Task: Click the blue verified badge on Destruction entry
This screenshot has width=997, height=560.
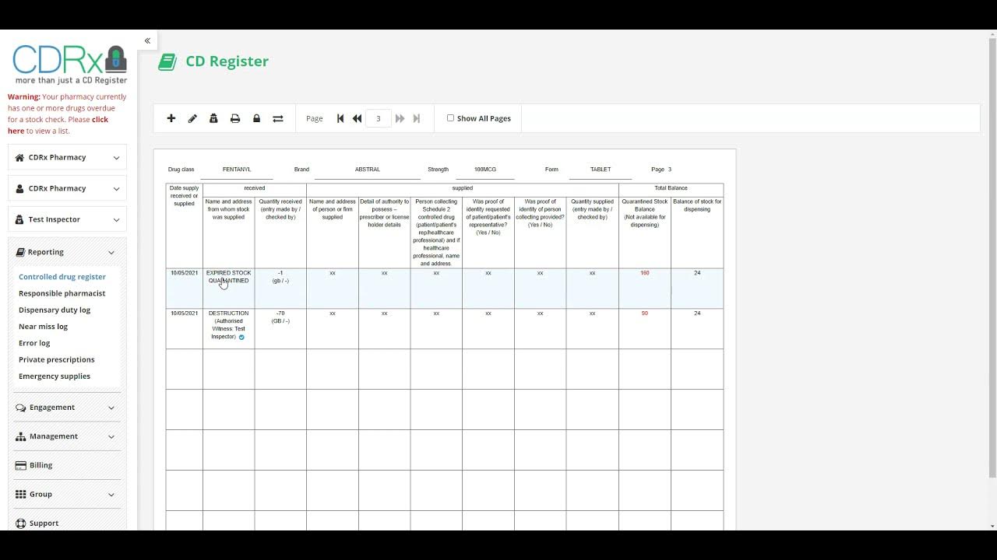Action: click(x=241, y=337)
